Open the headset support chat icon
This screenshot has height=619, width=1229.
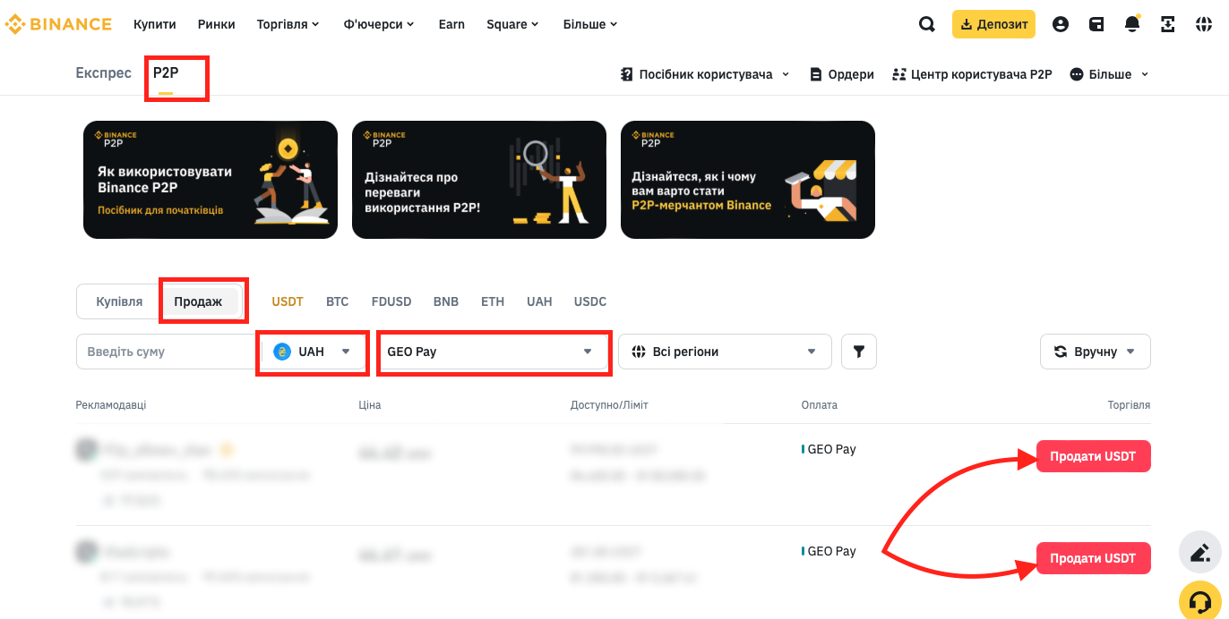point(1200,598)
